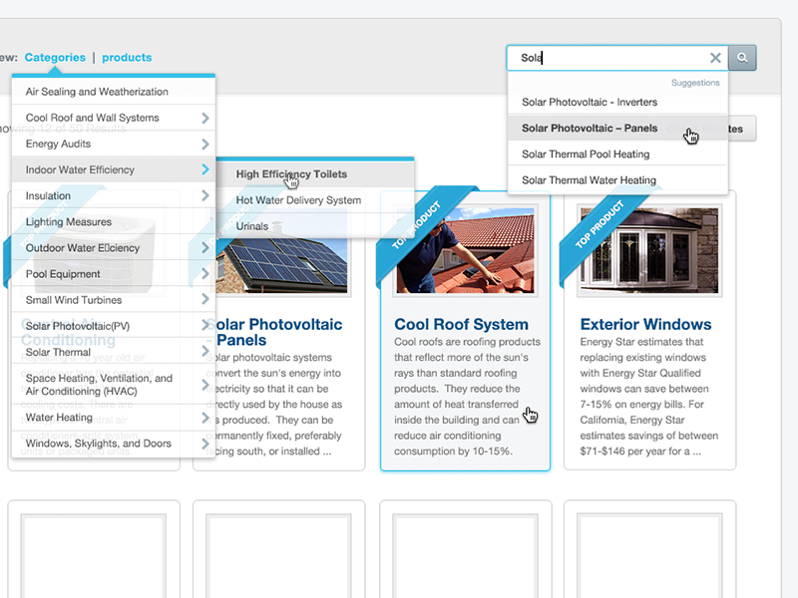Click the search input containing 'Sola'
This screenshot has height=598, width=798.
(x=608, y=58)
